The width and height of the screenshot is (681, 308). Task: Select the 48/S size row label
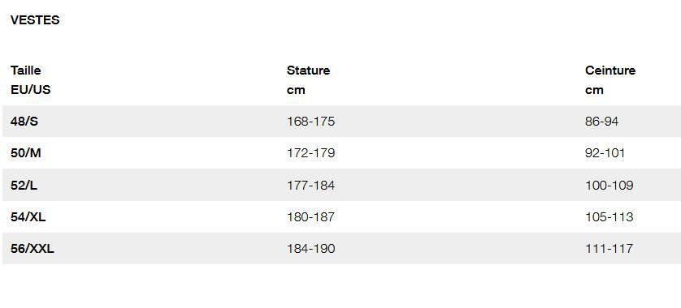[24, 122]
